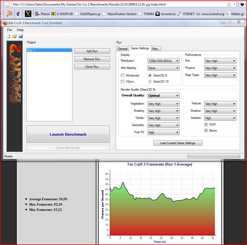
Task: Select the Direct3D 10 radio button
Action: click(x=150, y=82)
